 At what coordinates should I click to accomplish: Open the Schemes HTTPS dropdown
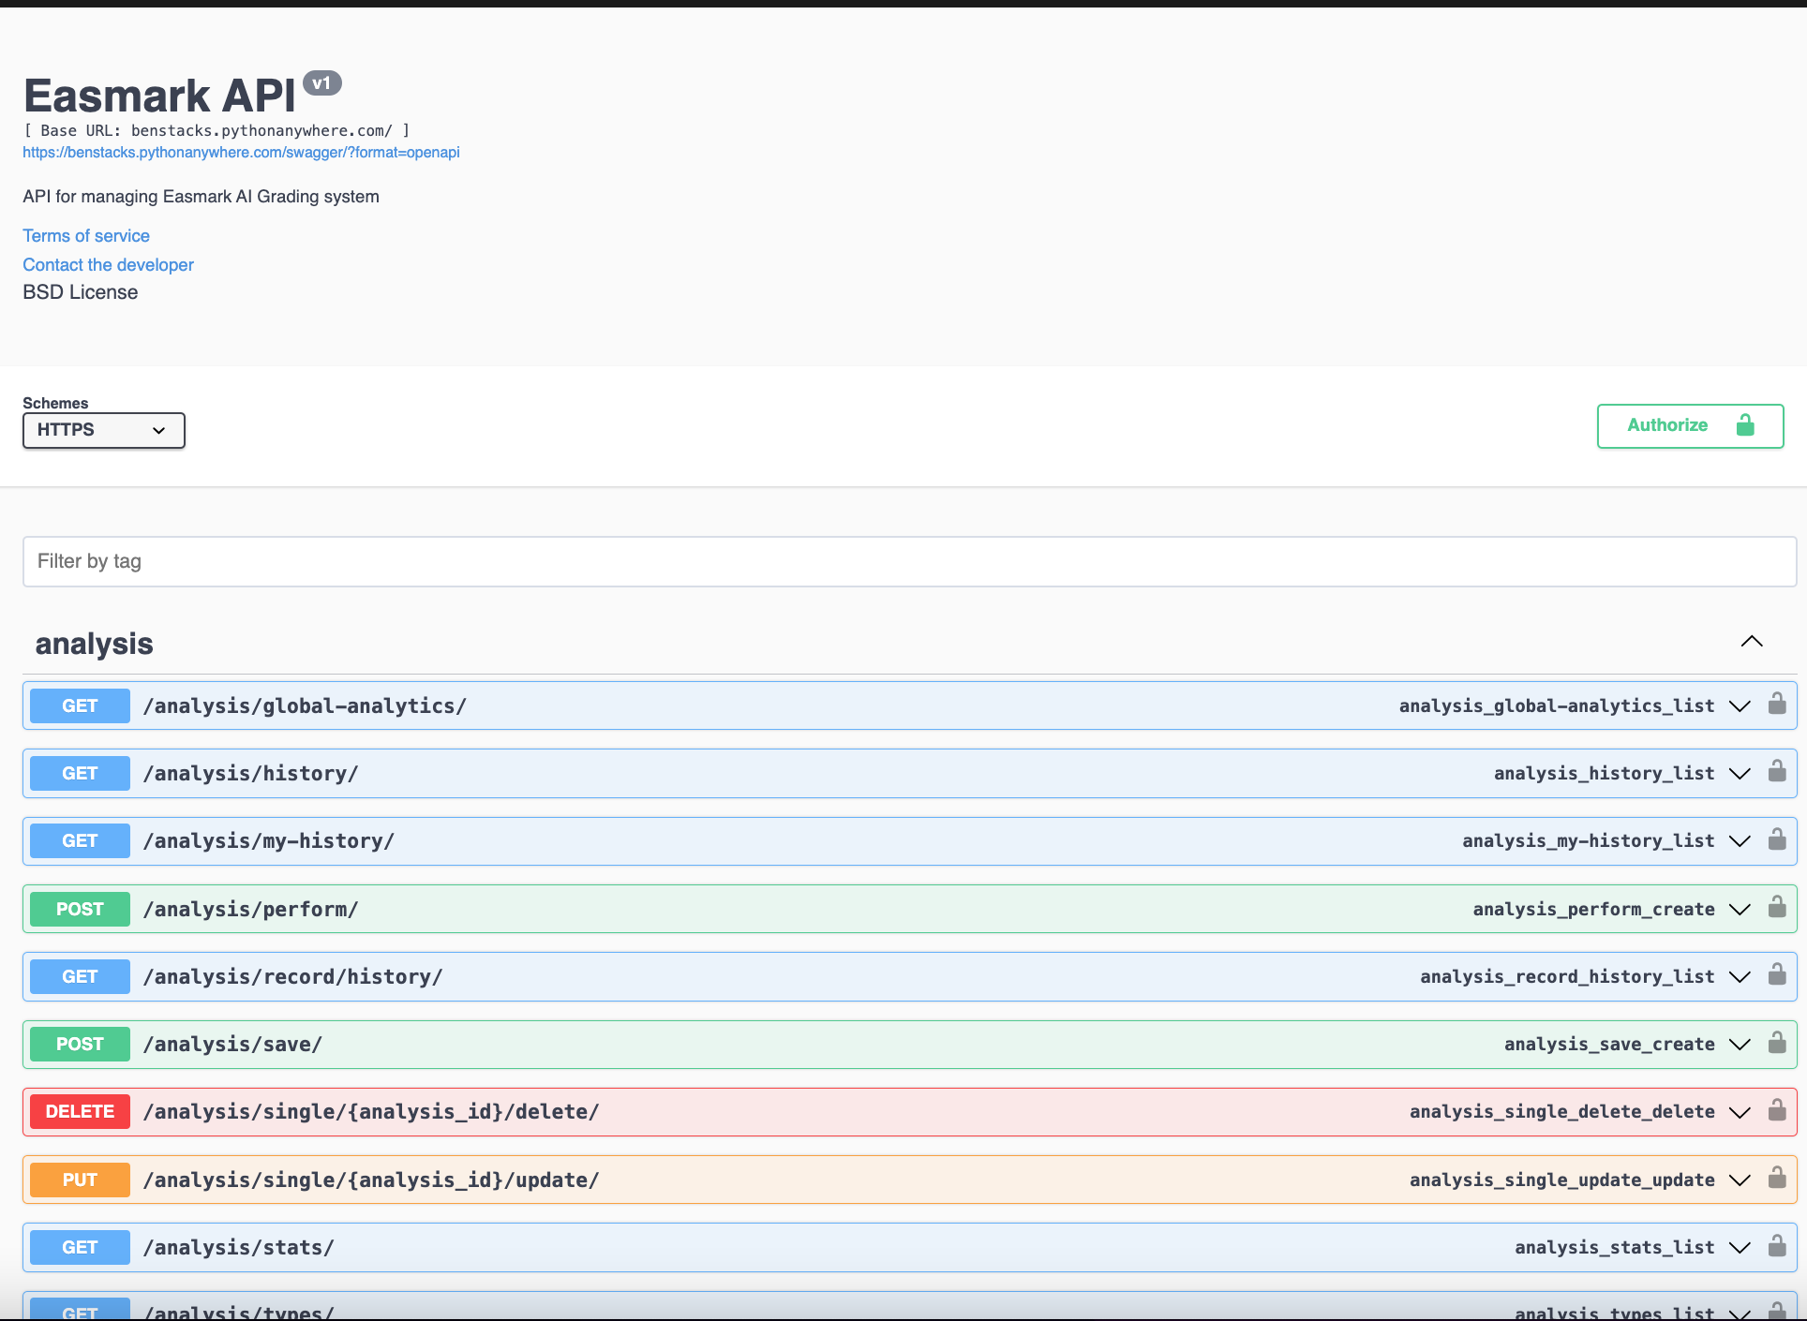103,430
